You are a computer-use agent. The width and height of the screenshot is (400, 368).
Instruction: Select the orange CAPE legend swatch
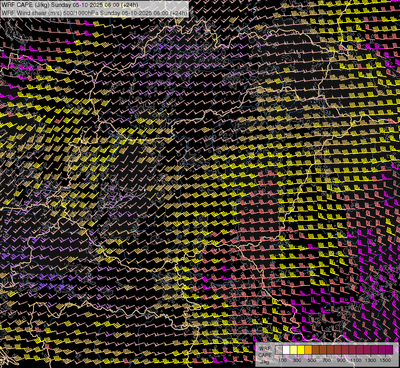(x=308, y=350)
